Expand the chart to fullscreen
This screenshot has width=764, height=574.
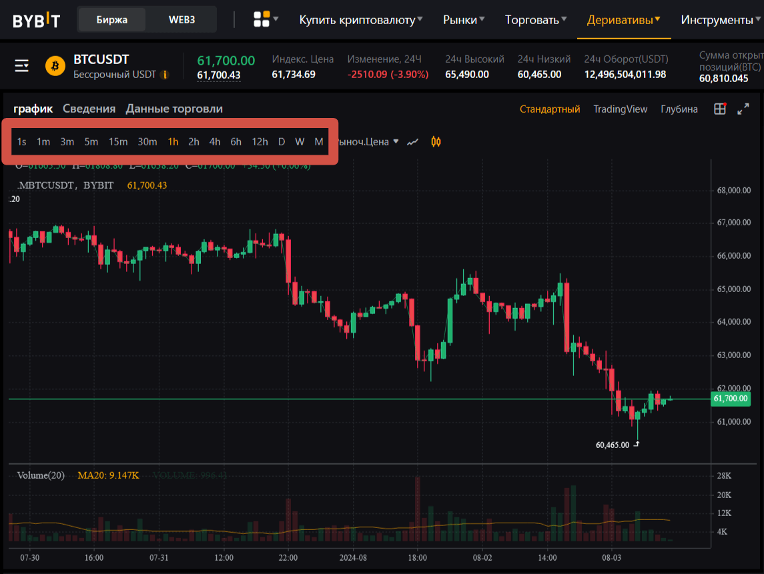coord(743,109)
